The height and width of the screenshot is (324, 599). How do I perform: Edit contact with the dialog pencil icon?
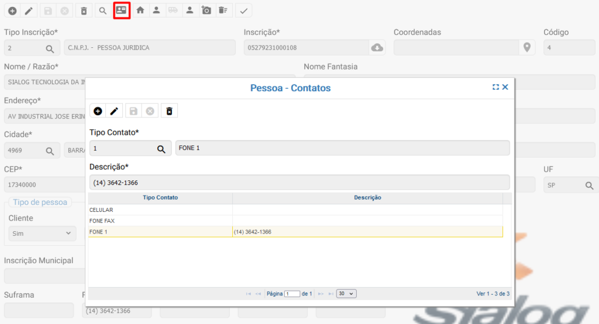pyautogui.click(x=114, y=111)
